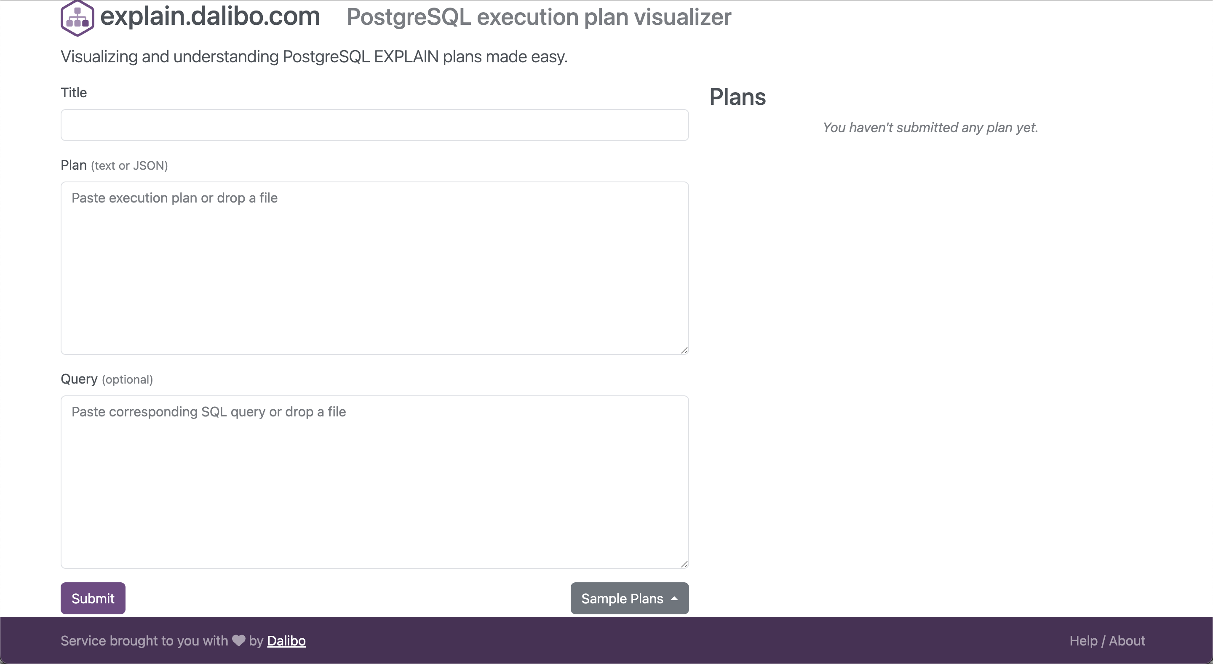Open the Help / About page

pyautogui.click(x=1107, y=641)
